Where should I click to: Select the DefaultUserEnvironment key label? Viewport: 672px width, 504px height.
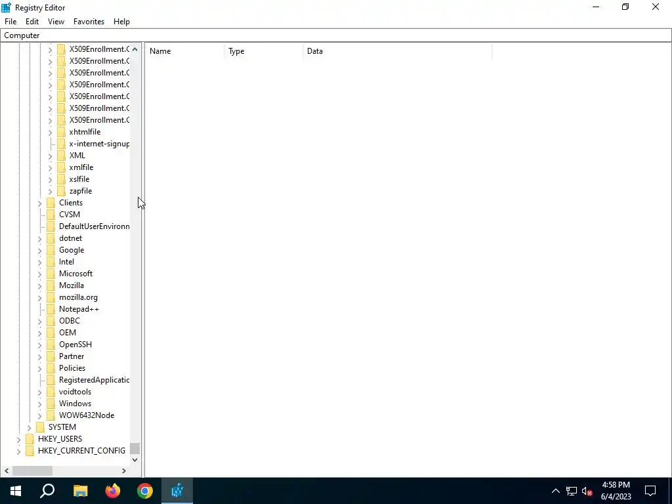tap(94, 226)
